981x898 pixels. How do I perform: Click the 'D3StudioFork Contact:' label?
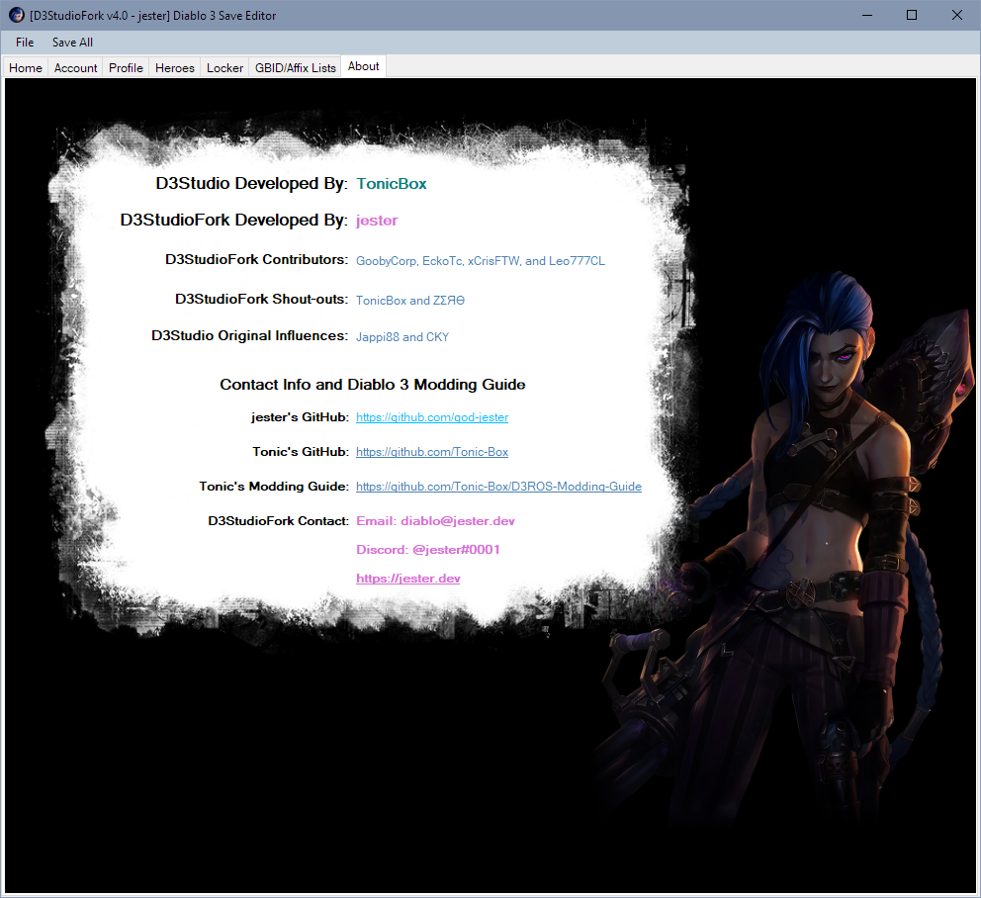click(x=279, y=520)
